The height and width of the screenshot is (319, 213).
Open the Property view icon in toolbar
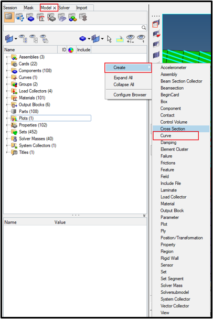click(51, 17)
